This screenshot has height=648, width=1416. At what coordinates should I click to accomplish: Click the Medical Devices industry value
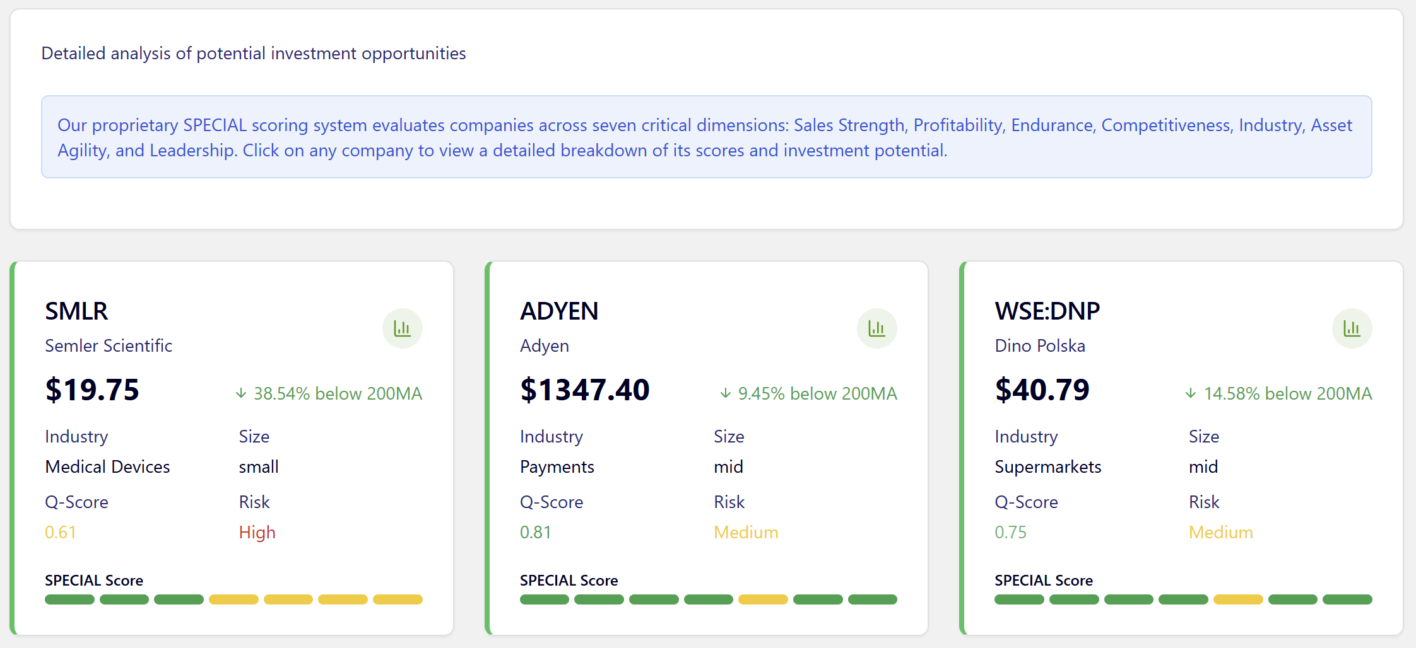[107, 466]
